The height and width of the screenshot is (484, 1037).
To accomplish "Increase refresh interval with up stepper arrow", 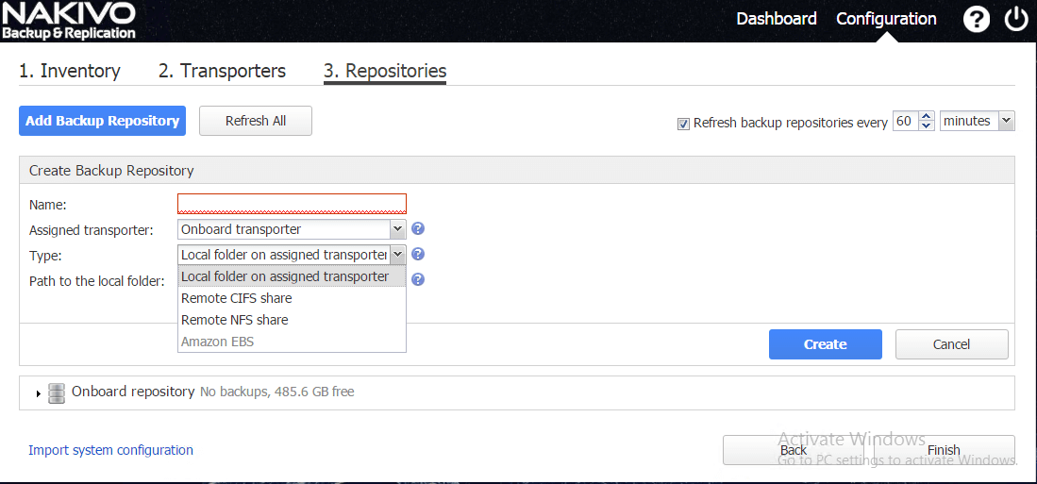I will (926, 117).
